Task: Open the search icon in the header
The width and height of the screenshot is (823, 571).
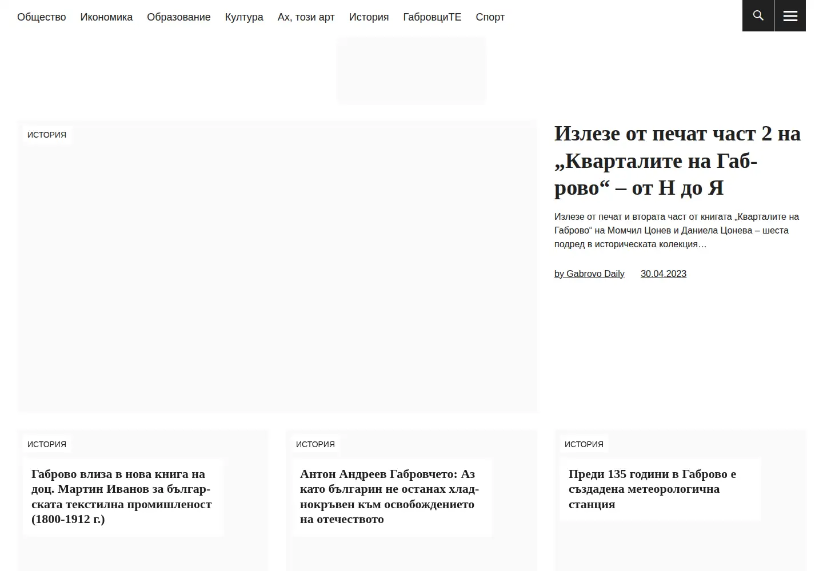Action: pyautogui.click(x=758, y=15)
